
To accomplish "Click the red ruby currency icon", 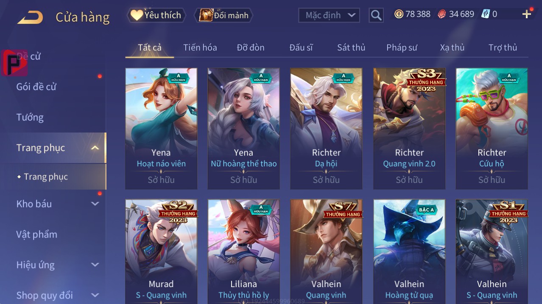I will 442,14.
